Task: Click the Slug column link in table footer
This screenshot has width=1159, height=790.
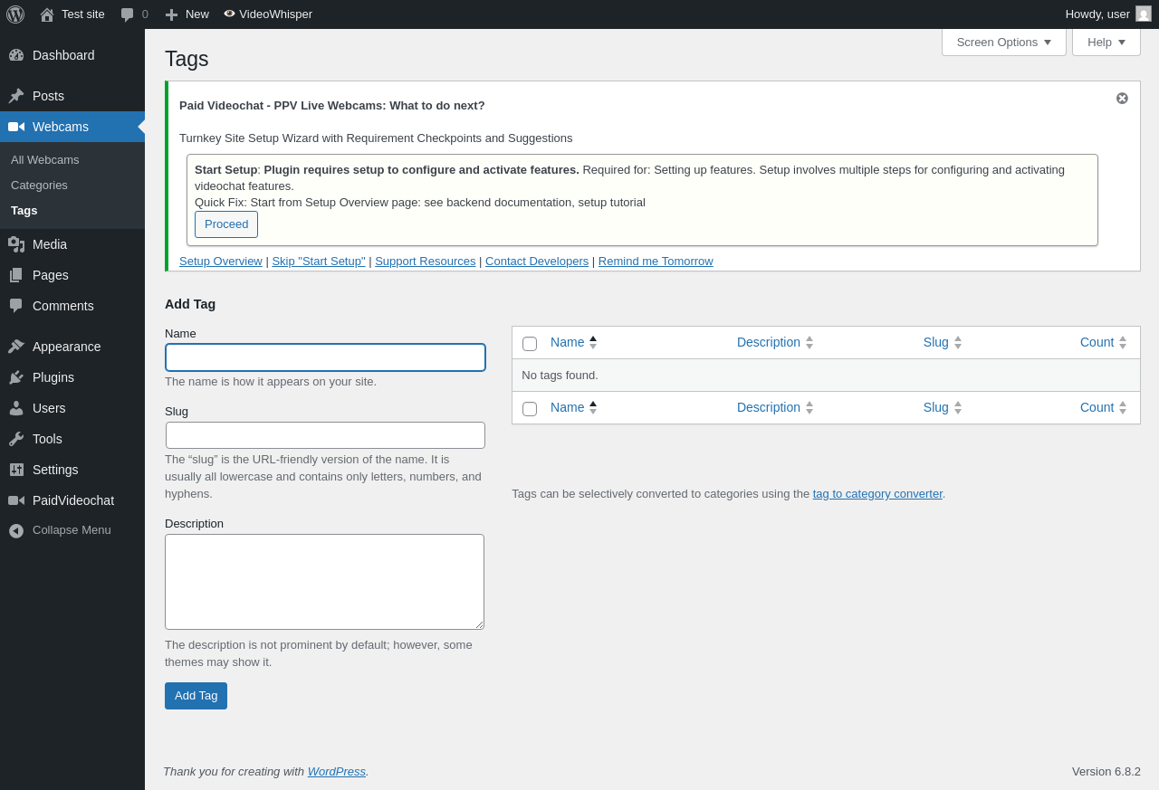Action: pos(936,407)
